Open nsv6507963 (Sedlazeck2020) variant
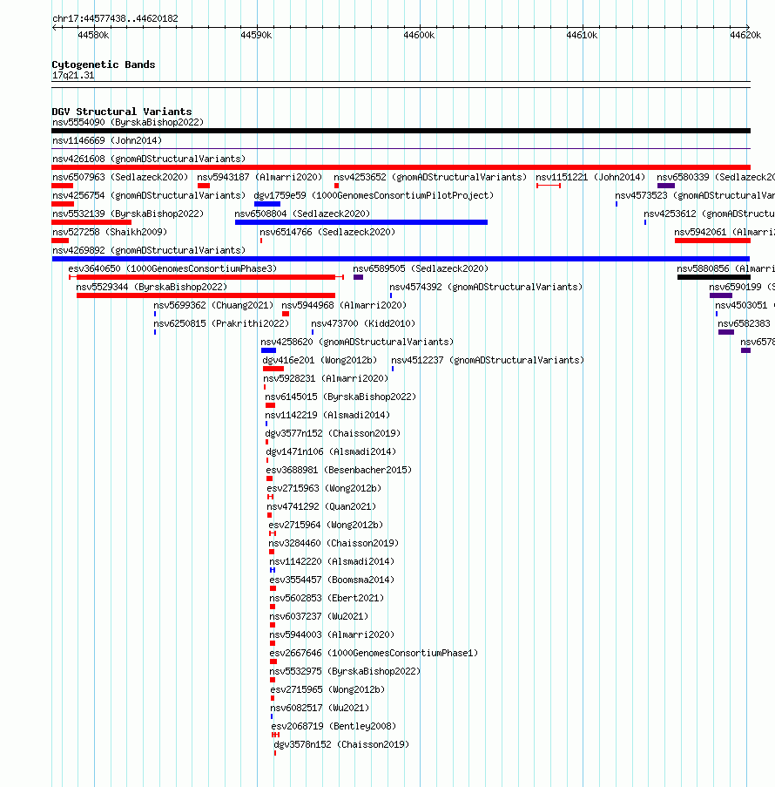This screenshot has width=775, height=787. (120, 177)
